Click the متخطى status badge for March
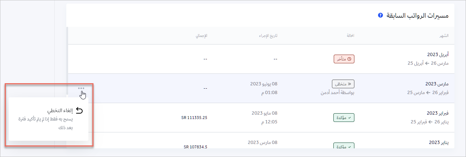The width and height of the screenshot is (466, 157). point(343,84)
